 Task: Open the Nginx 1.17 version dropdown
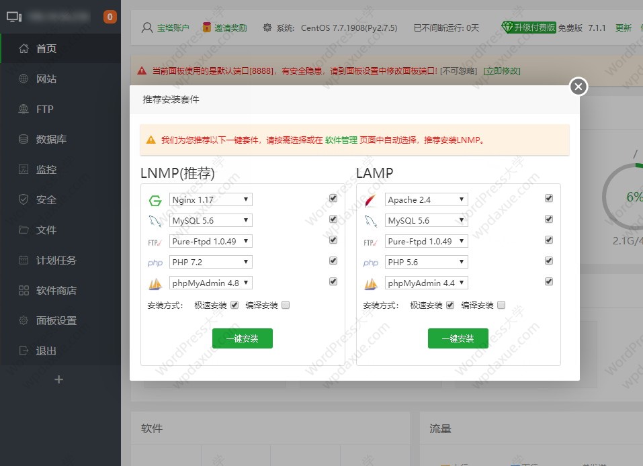point(211,199)
